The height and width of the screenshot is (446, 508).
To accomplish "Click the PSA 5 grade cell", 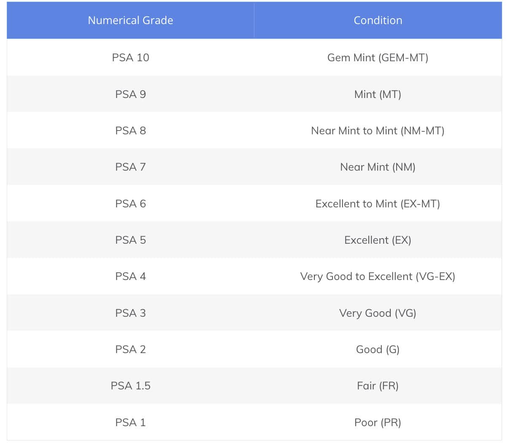I will [130, 240].
